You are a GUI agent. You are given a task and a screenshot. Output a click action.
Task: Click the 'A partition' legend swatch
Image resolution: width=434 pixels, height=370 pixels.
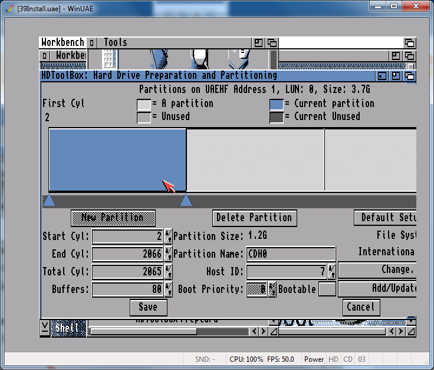[x=144, y=105]
